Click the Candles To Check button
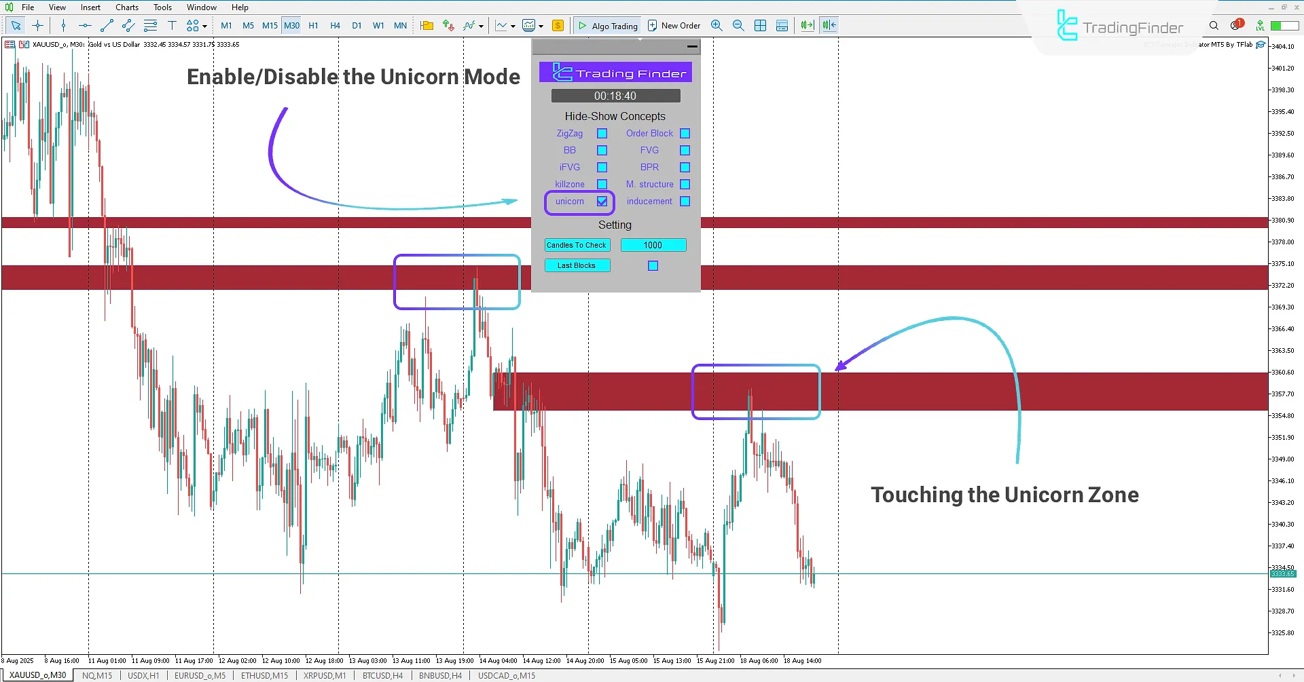 click(577, 245)
